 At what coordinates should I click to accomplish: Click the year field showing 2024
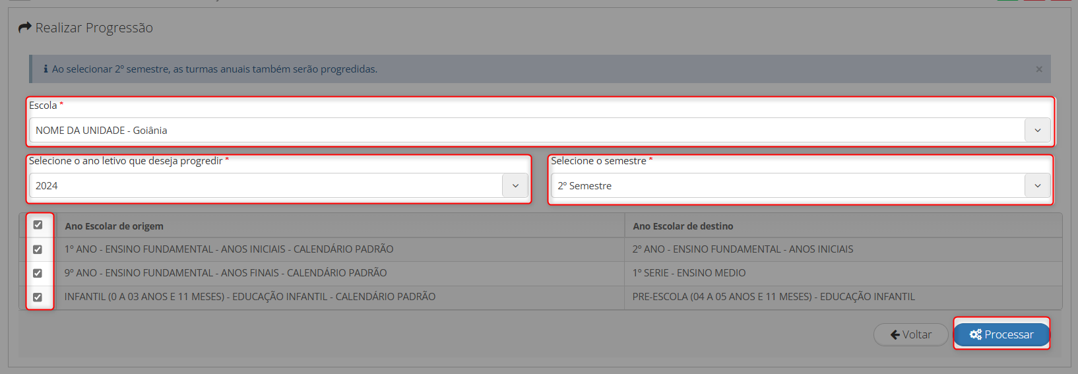(x=265, y=186)
